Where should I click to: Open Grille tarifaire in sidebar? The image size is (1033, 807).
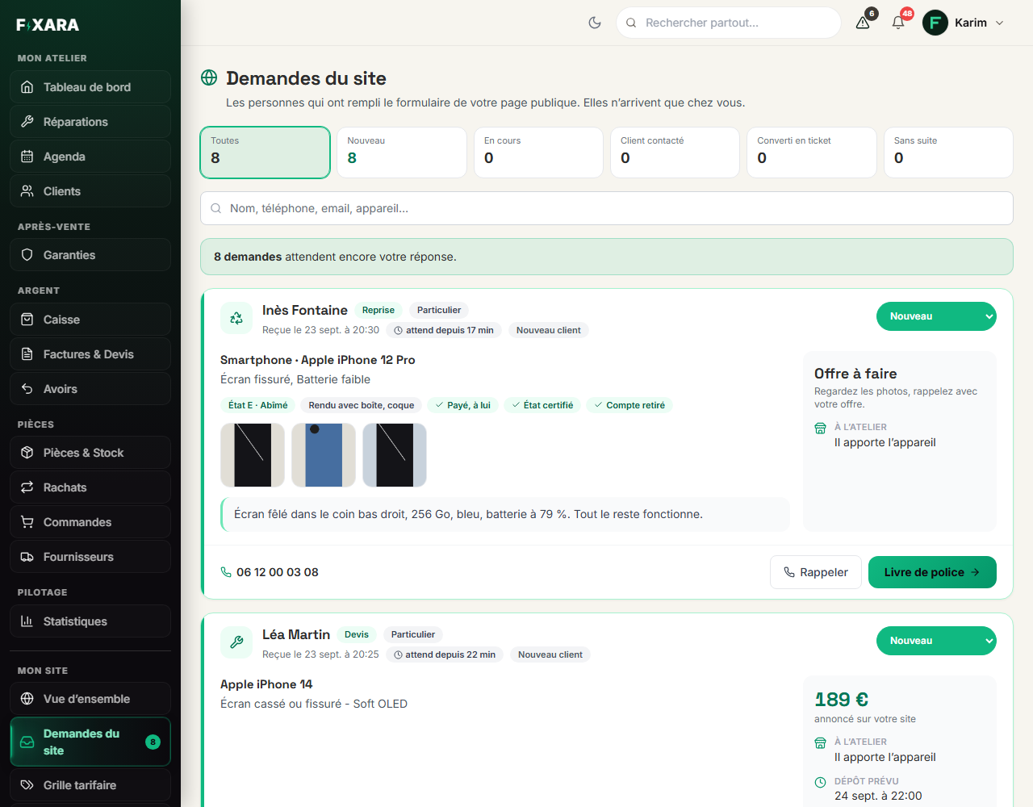(90, 785)
